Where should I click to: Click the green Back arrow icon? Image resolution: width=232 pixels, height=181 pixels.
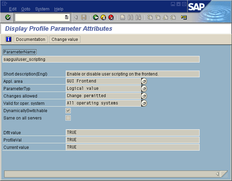96,17
